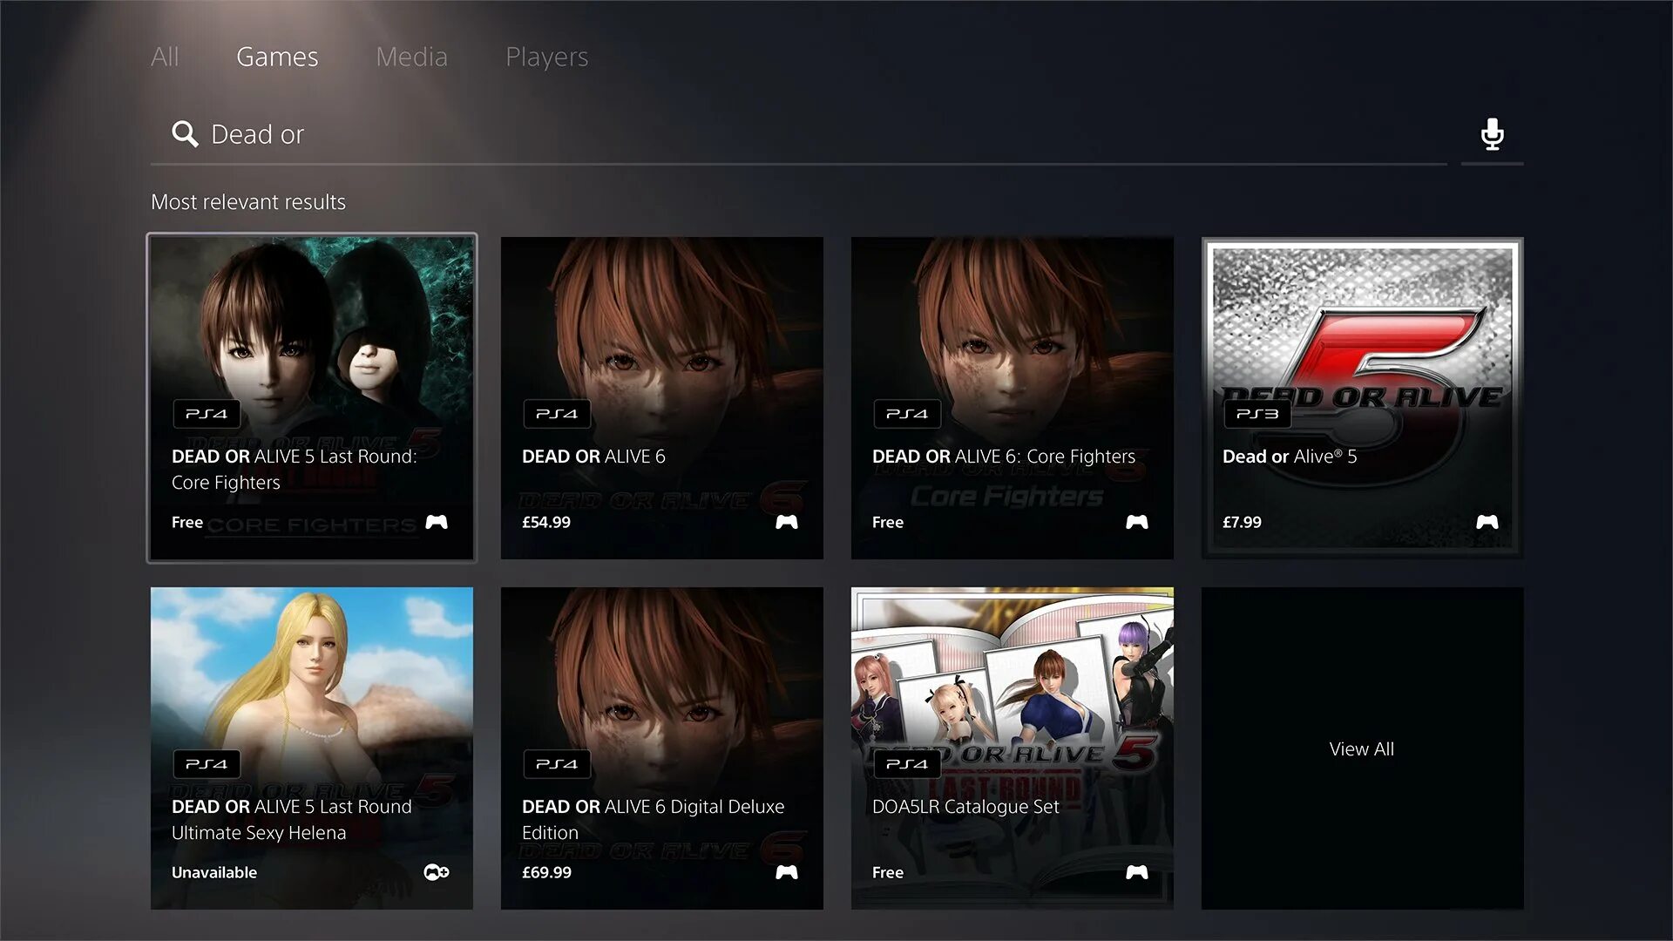The image size is (1673, 941).
Task: Select the Games tab
Action: 277,57
